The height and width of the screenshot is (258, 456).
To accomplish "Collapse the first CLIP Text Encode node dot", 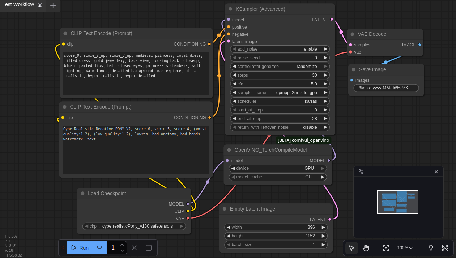I will click(65, 33).
